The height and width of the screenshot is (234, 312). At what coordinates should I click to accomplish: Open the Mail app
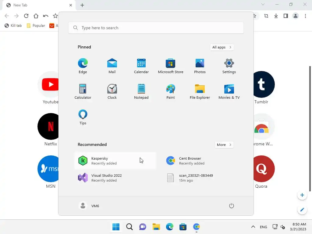[112, 66]
